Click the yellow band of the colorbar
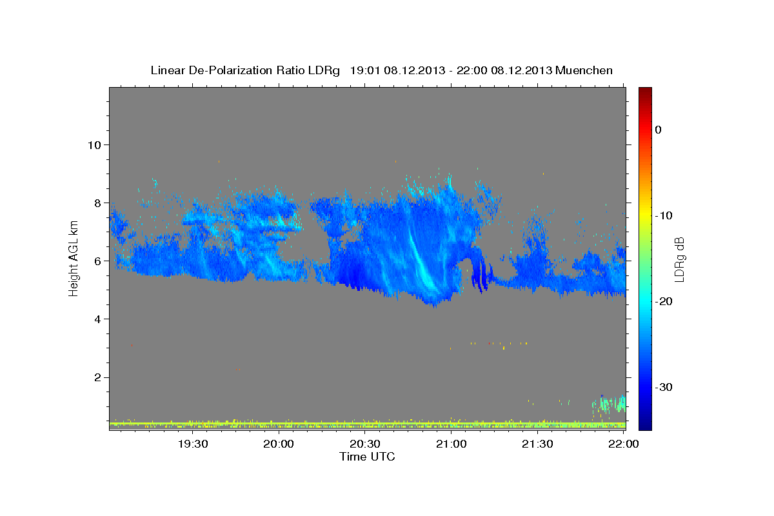The image size is (774, 516). pos(644,213)
